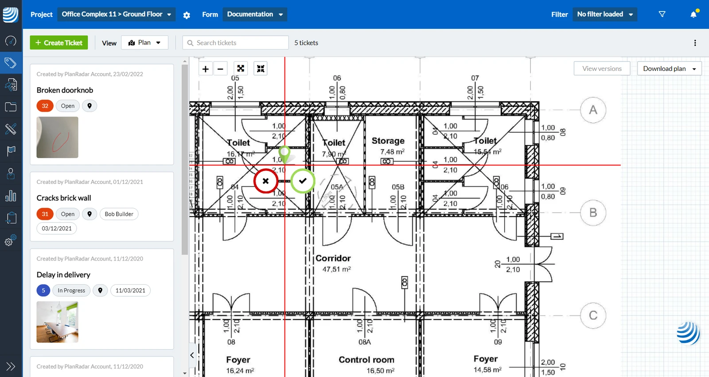Image resolution: width=709 pixels, height=377 pixels.
Task: Zoom out of the plan with minus
Action: [x=220, y=69]
